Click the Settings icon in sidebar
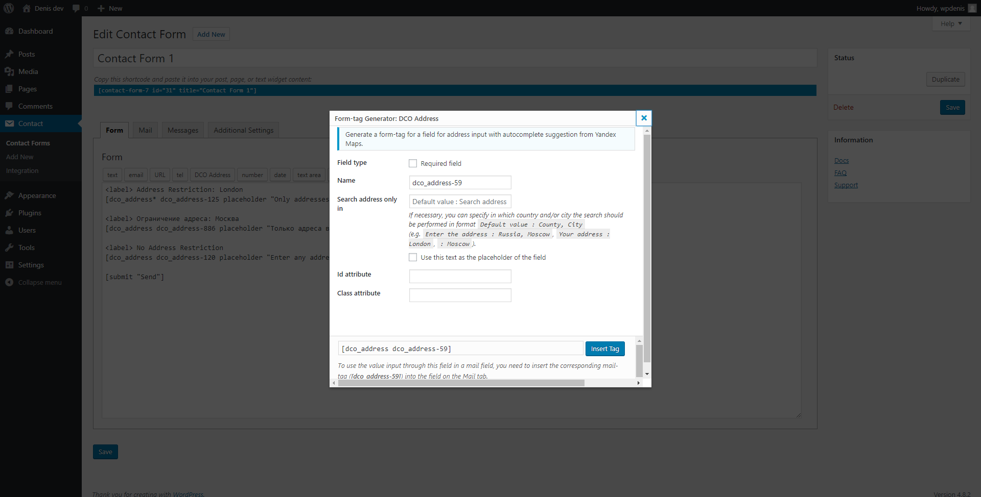Image resolution: width=981 pixels, height=497 pixels. [9, 265]
